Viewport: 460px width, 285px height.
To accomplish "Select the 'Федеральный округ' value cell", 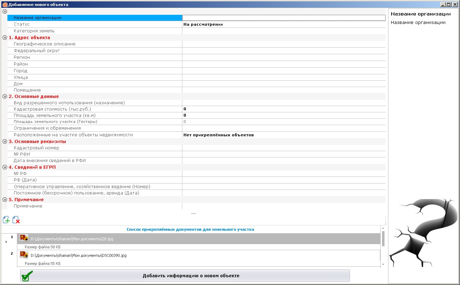I will [284, 51].
